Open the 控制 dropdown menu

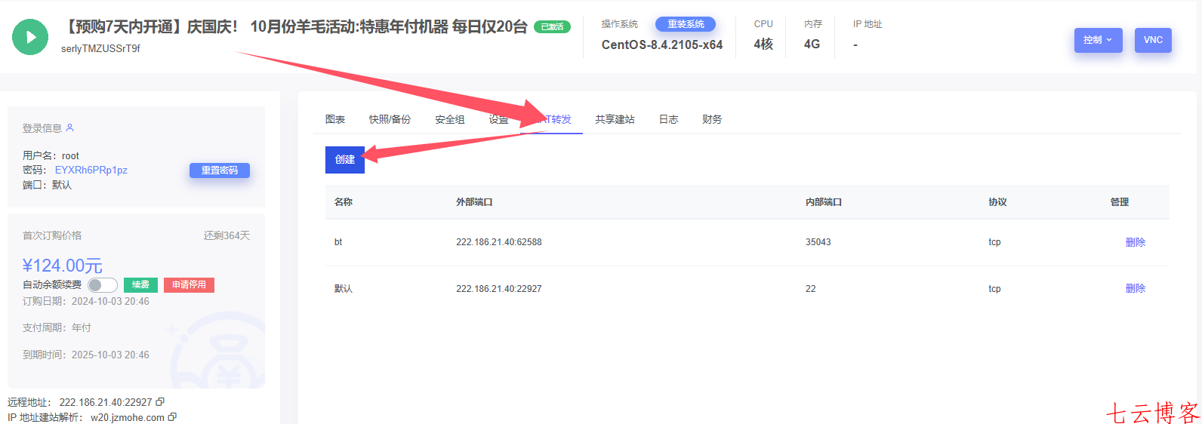(x=1098, y=40)
